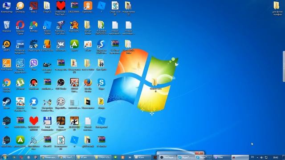Launch the Opera browser shortcut
Screen dimensions: 285x160
(x=20, y=28)
